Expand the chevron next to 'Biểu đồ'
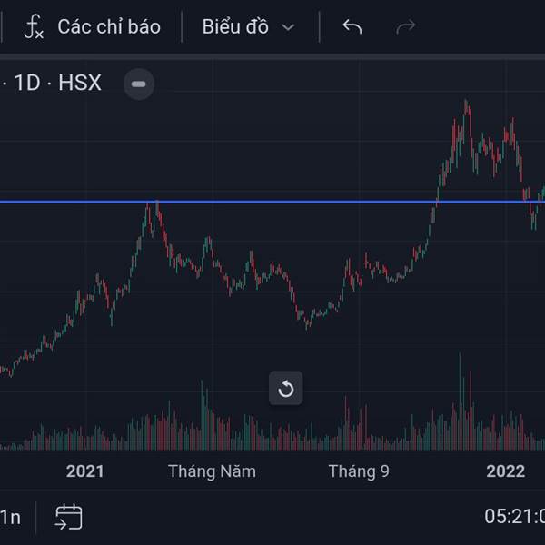The width and height of the screenshot is (545, 545). point(288,27)
